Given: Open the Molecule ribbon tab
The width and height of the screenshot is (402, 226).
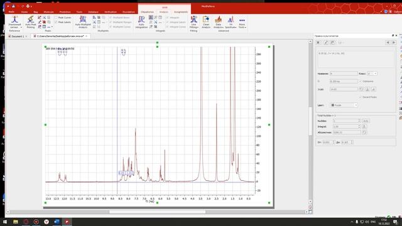Looking at the screenshot, I should 48,12.
